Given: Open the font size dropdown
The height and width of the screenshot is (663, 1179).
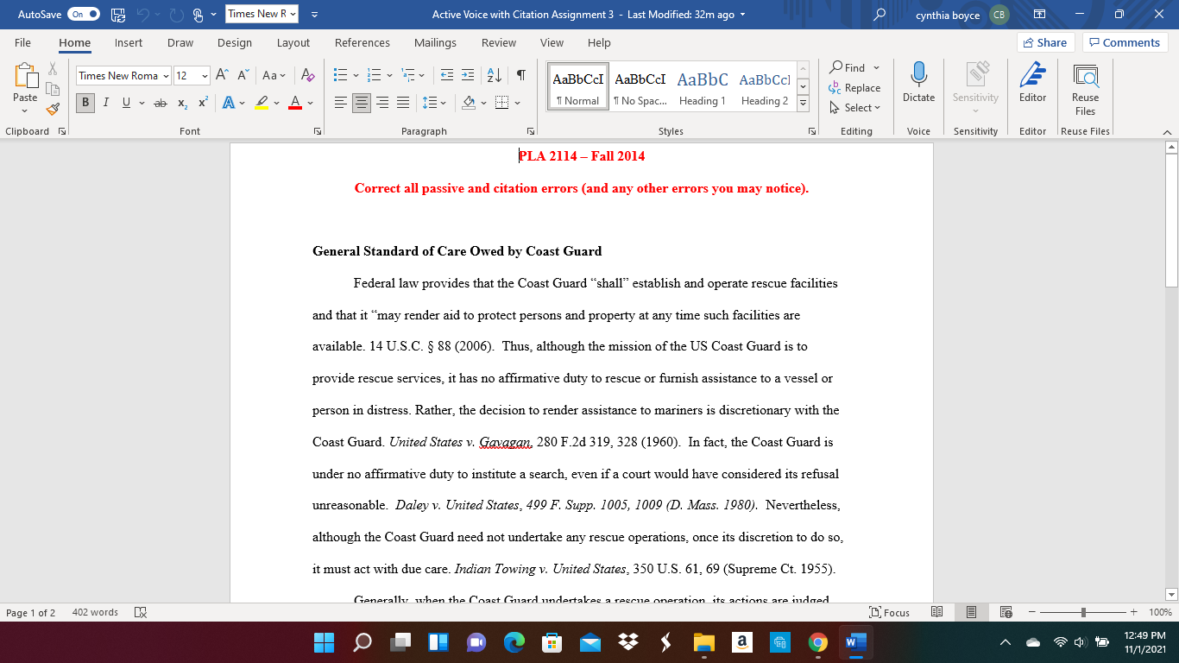Looking at the screenshot, I should (x=205, y=76).
